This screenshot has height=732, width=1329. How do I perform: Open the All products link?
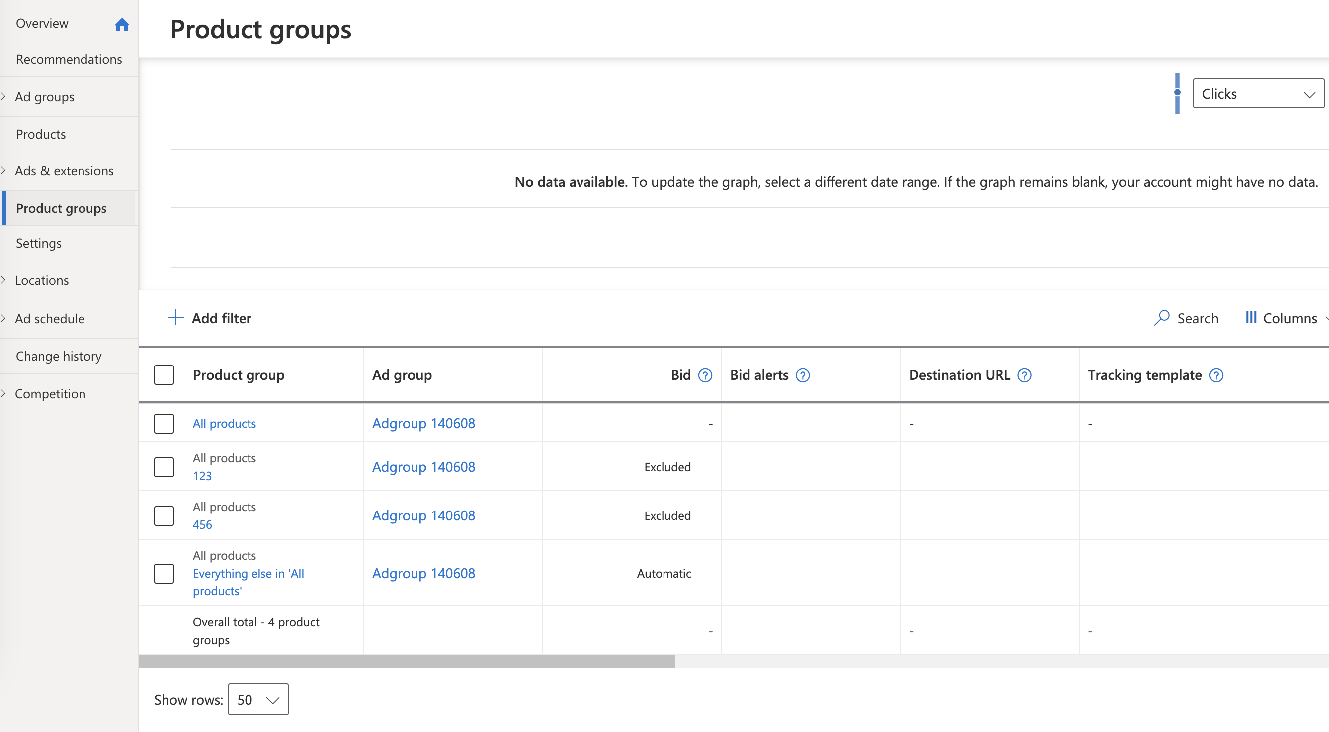coord(224,423)
